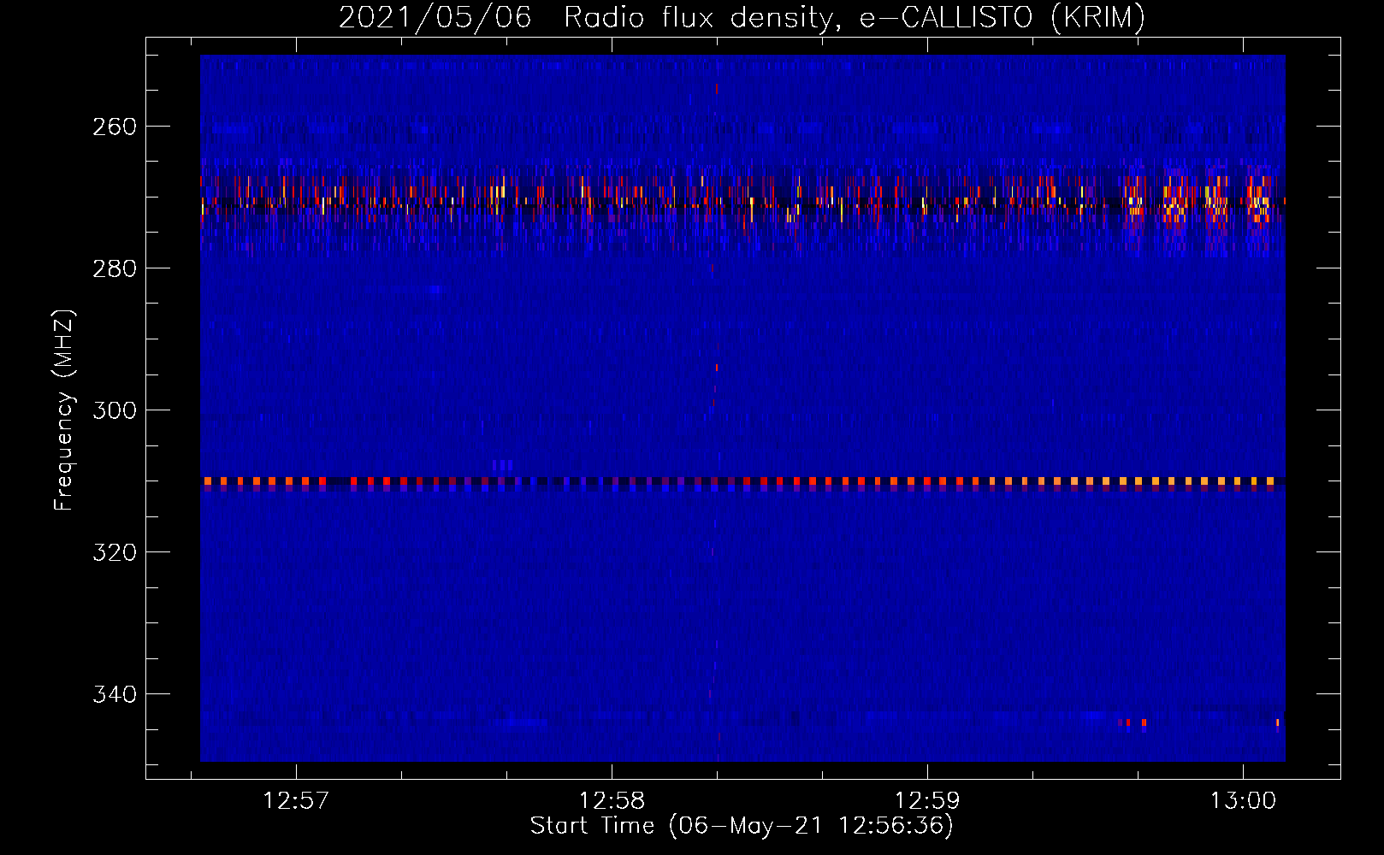Select the 300 frequency axis label

pyautogui.click(x=115, y=410)
